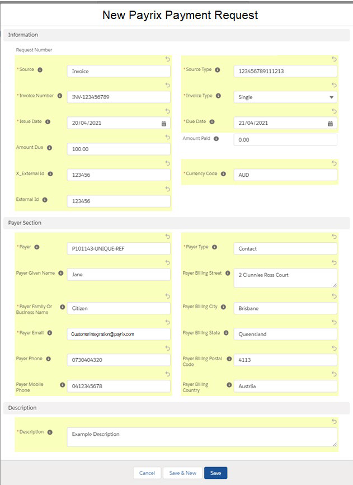Click the info icon next to Currency Code

pos(223,174)
